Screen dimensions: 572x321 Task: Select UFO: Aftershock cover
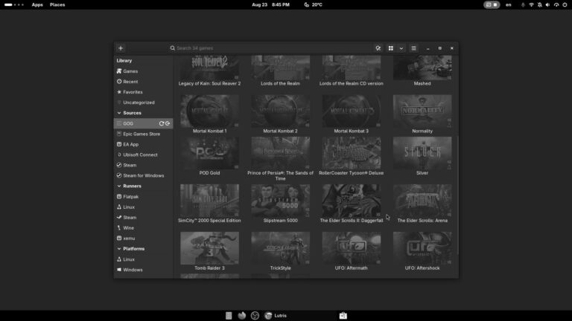coord(422,248)
